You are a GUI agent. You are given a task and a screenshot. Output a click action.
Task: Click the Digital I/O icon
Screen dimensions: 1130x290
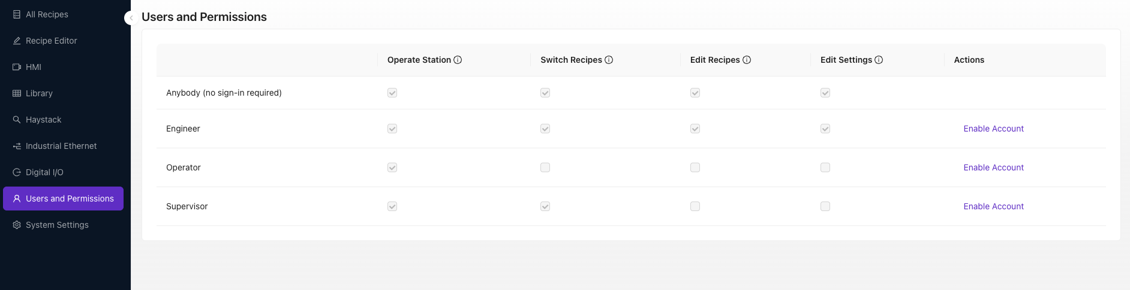(x=17, y=172)
